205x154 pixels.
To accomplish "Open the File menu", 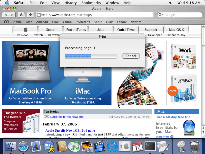I will pyautogui.click(x=32, y=3).
